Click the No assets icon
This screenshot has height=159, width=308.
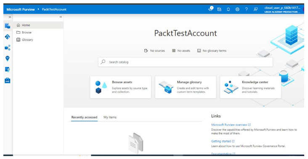pos(174,51)
